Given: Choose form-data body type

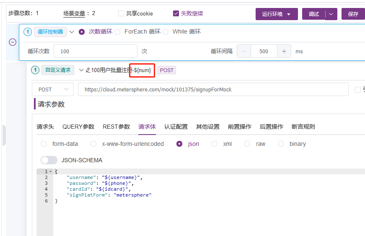Looking at the screenshot, I should pyautogui.click(x=44, y=144).
